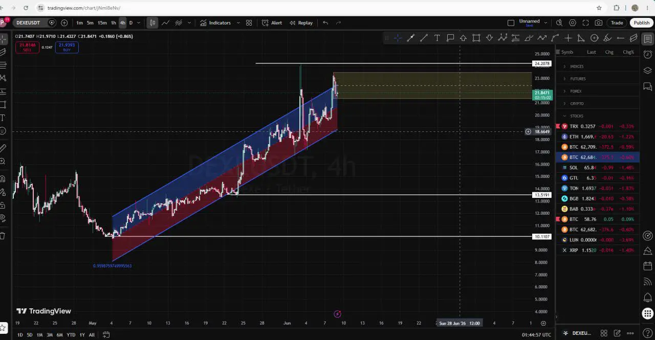Select the rectangle shape tool

click(x=476, y=38)
